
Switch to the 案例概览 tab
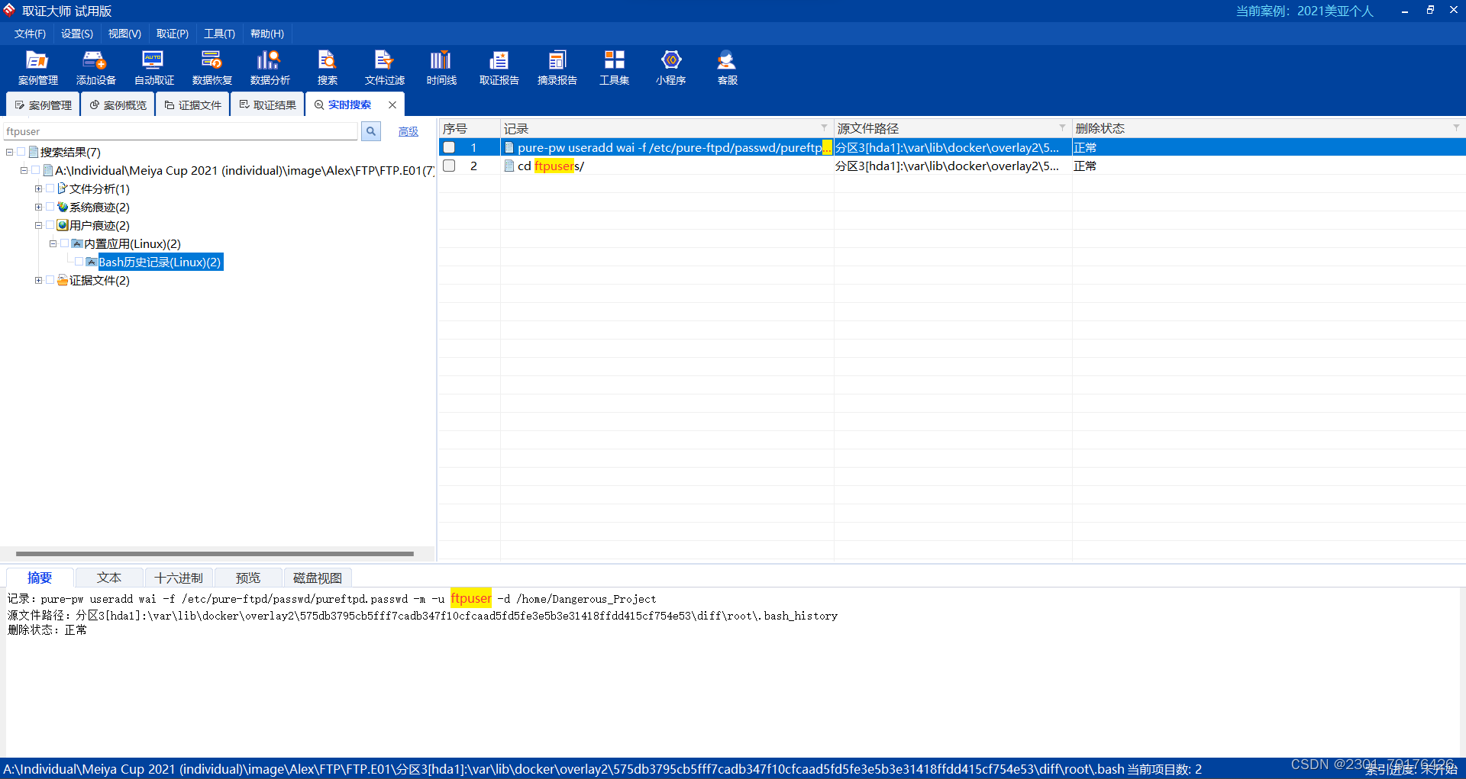point(118,105)
